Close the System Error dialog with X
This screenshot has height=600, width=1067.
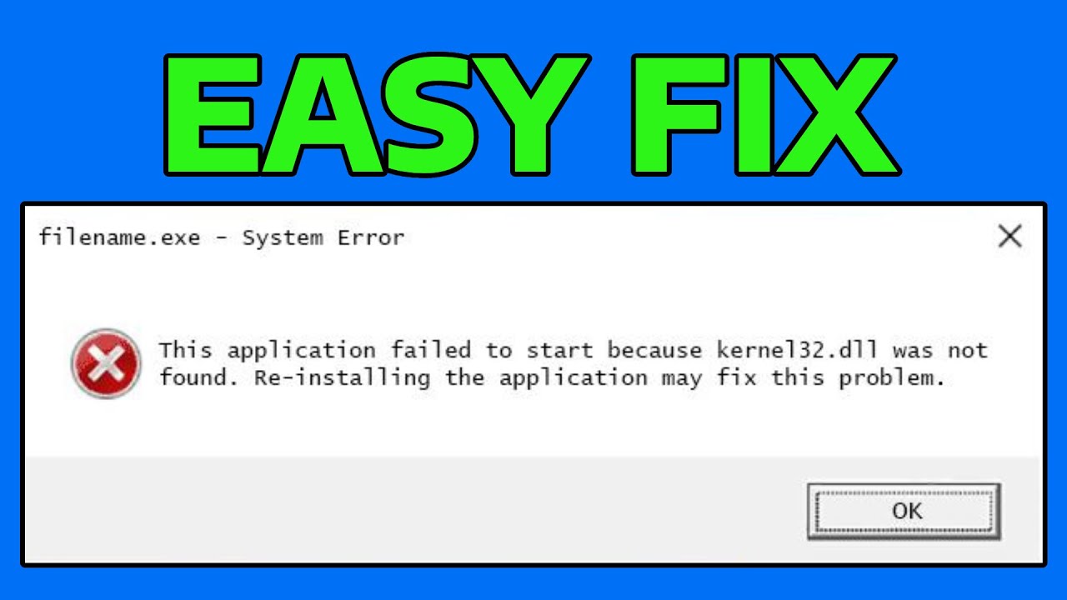coord(1009,237)
